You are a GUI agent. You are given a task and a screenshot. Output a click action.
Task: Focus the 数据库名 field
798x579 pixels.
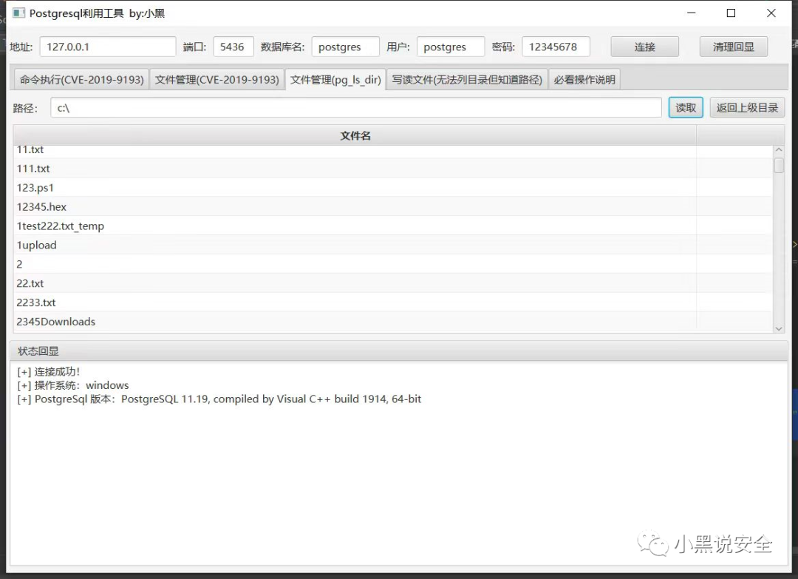point(346,47)
